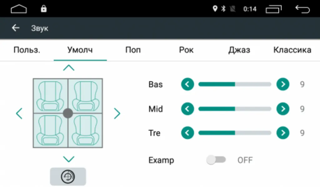Open the Классика preset tab
The height and width of the screenshot is (187, 320).
click(x=292, y=50)
